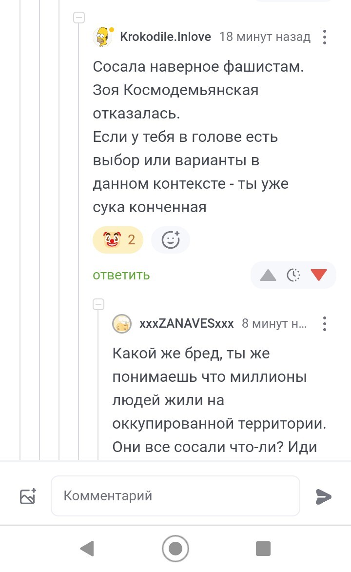Show rating history clock icon

point(293,276)
